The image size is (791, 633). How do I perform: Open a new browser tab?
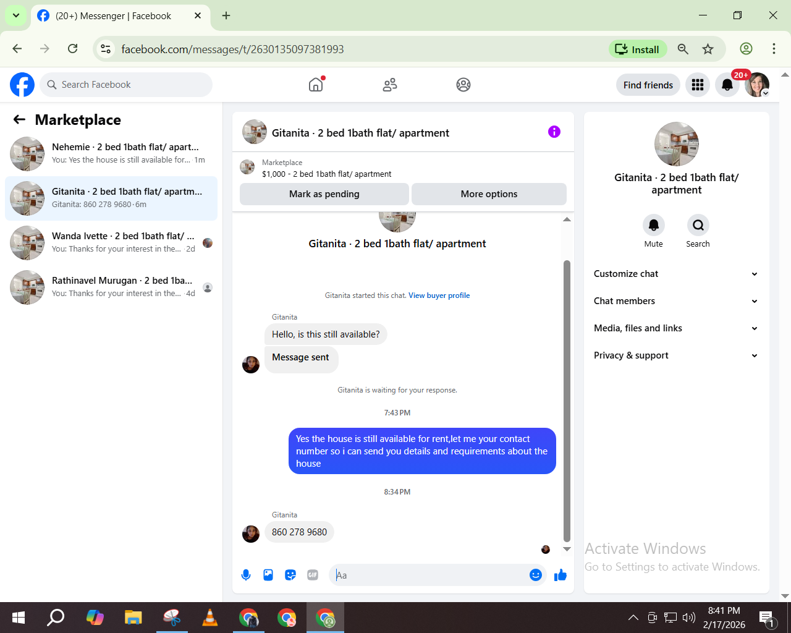pyautogui.click(x=226, y=15)
